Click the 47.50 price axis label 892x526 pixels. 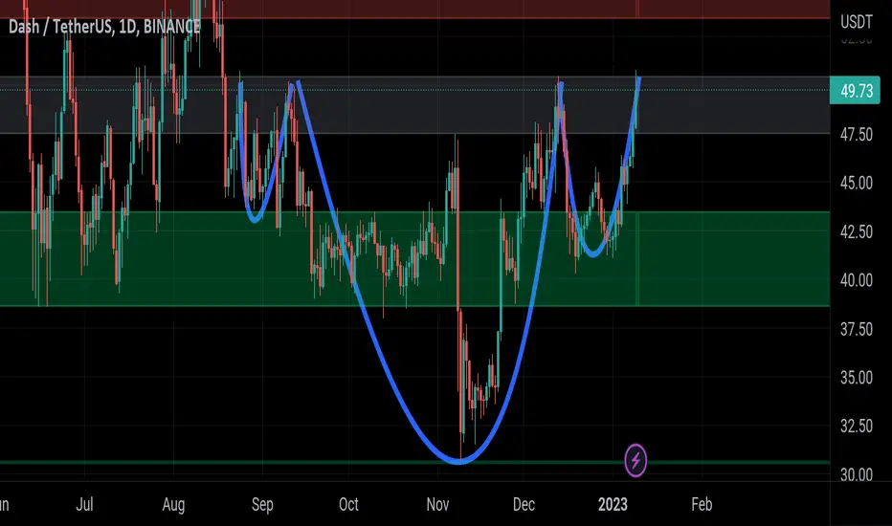(857, 134)
